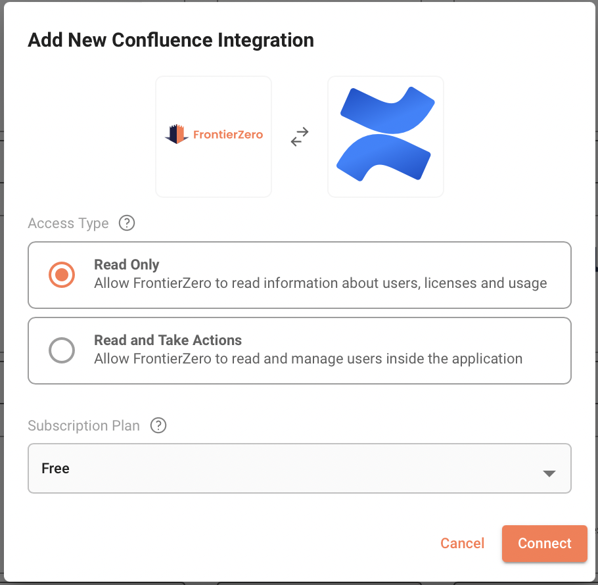598x585 pixels.
Task: Click the orange "FrontierZero" wordmark text
Action: point(227,135)
